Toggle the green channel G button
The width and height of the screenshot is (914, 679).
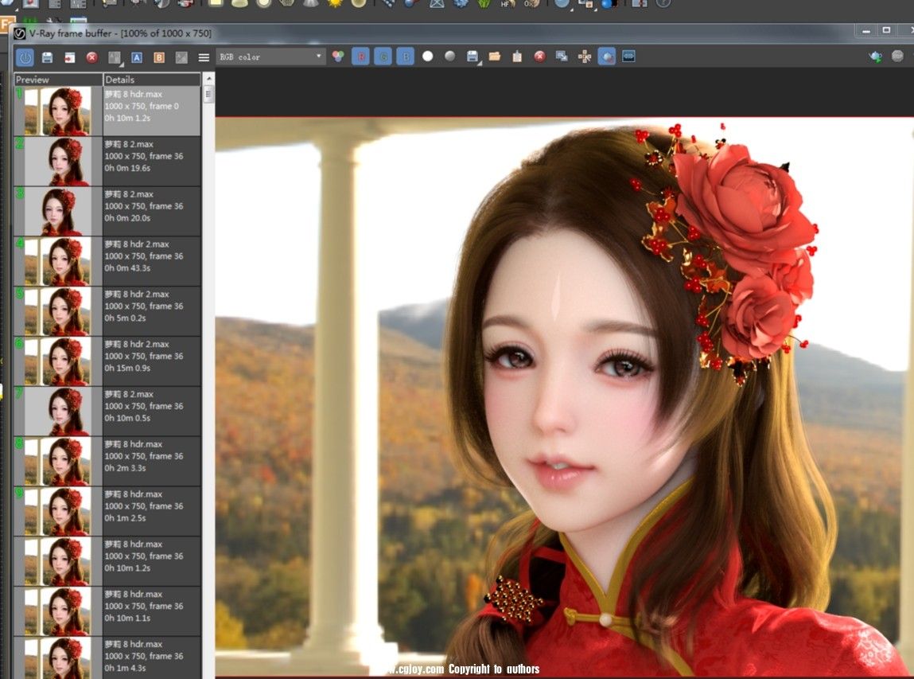pyautogui.click(x=383, y=56)
